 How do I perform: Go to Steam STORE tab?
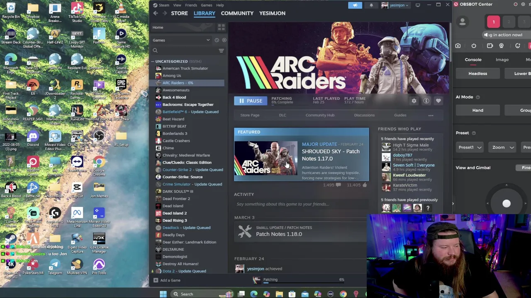click(x=179, y=13)
